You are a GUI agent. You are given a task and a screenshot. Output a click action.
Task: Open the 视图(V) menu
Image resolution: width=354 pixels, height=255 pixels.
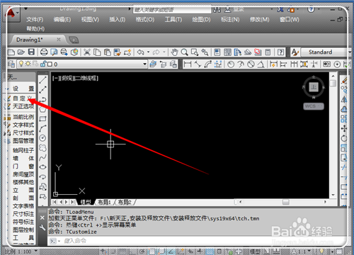pyautogui.click(x=90, y=20)
